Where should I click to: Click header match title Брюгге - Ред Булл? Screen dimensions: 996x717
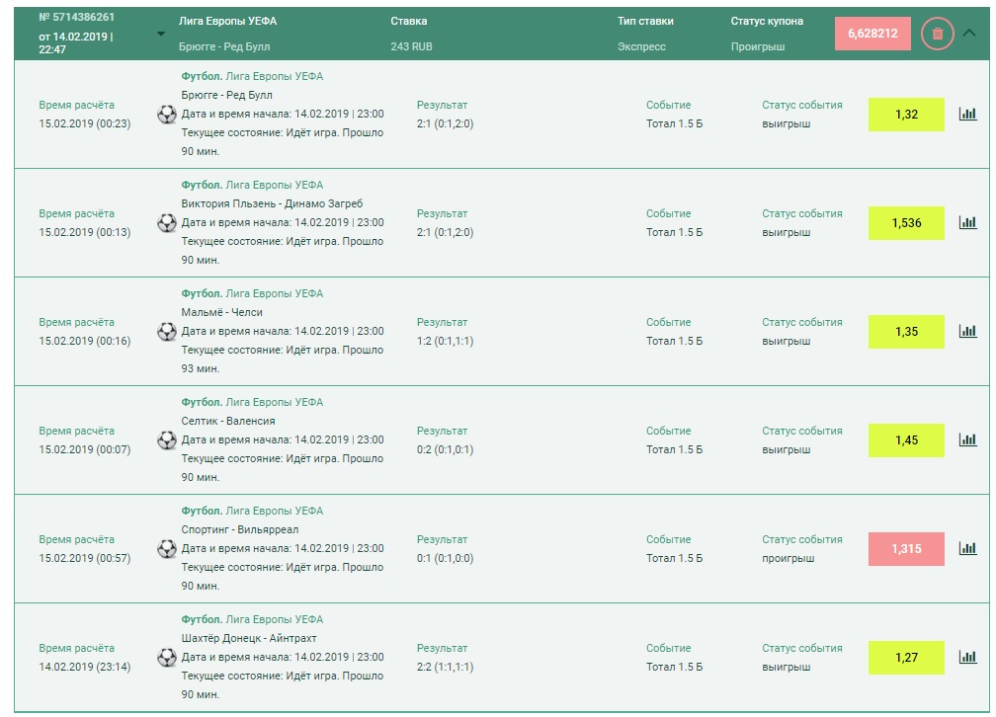tap(224, 46)
